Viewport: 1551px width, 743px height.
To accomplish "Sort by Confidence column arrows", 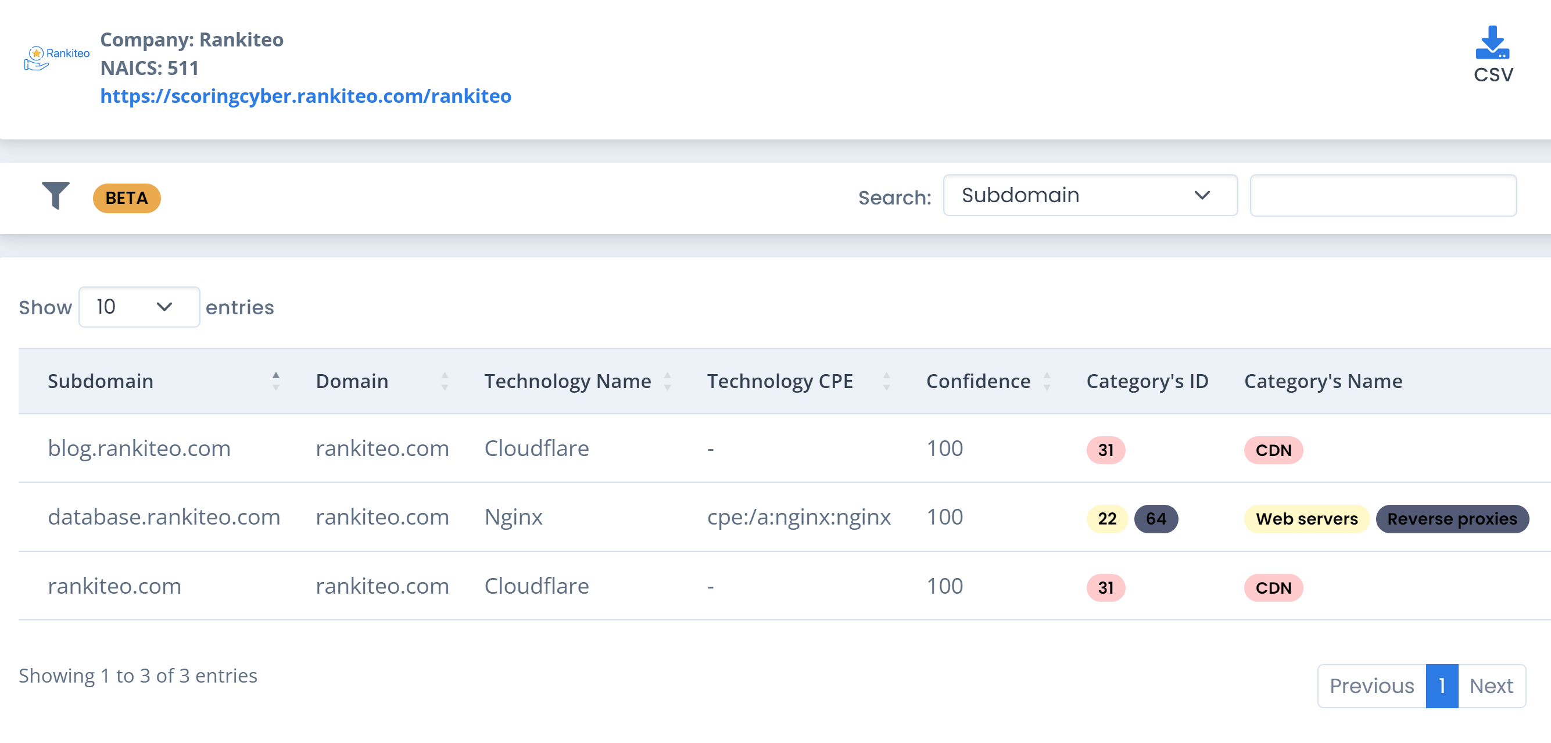I will click(1047, 381).
